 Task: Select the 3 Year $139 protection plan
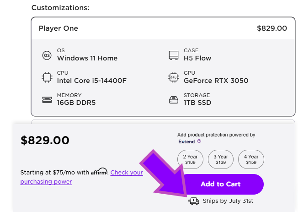pos(220,159)
